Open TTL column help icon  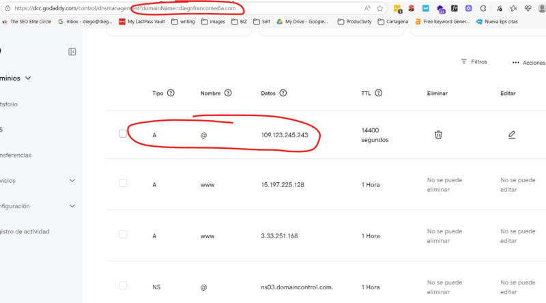point(379,93)
